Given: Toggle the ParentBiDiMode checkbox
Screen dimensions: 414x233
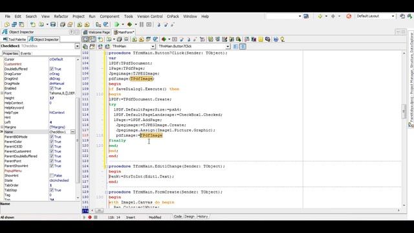Looking at the screenshot, I should coord(52,137).
